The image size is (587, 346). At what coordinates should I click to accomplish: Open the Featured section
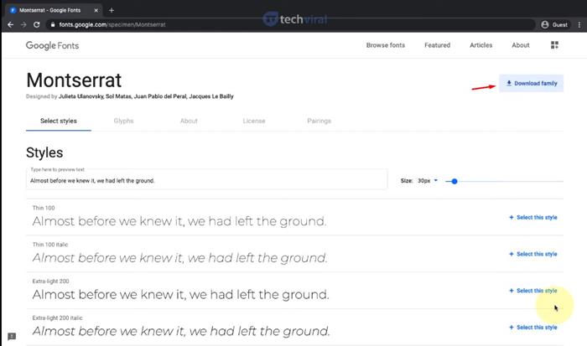[x=437, y=45]
